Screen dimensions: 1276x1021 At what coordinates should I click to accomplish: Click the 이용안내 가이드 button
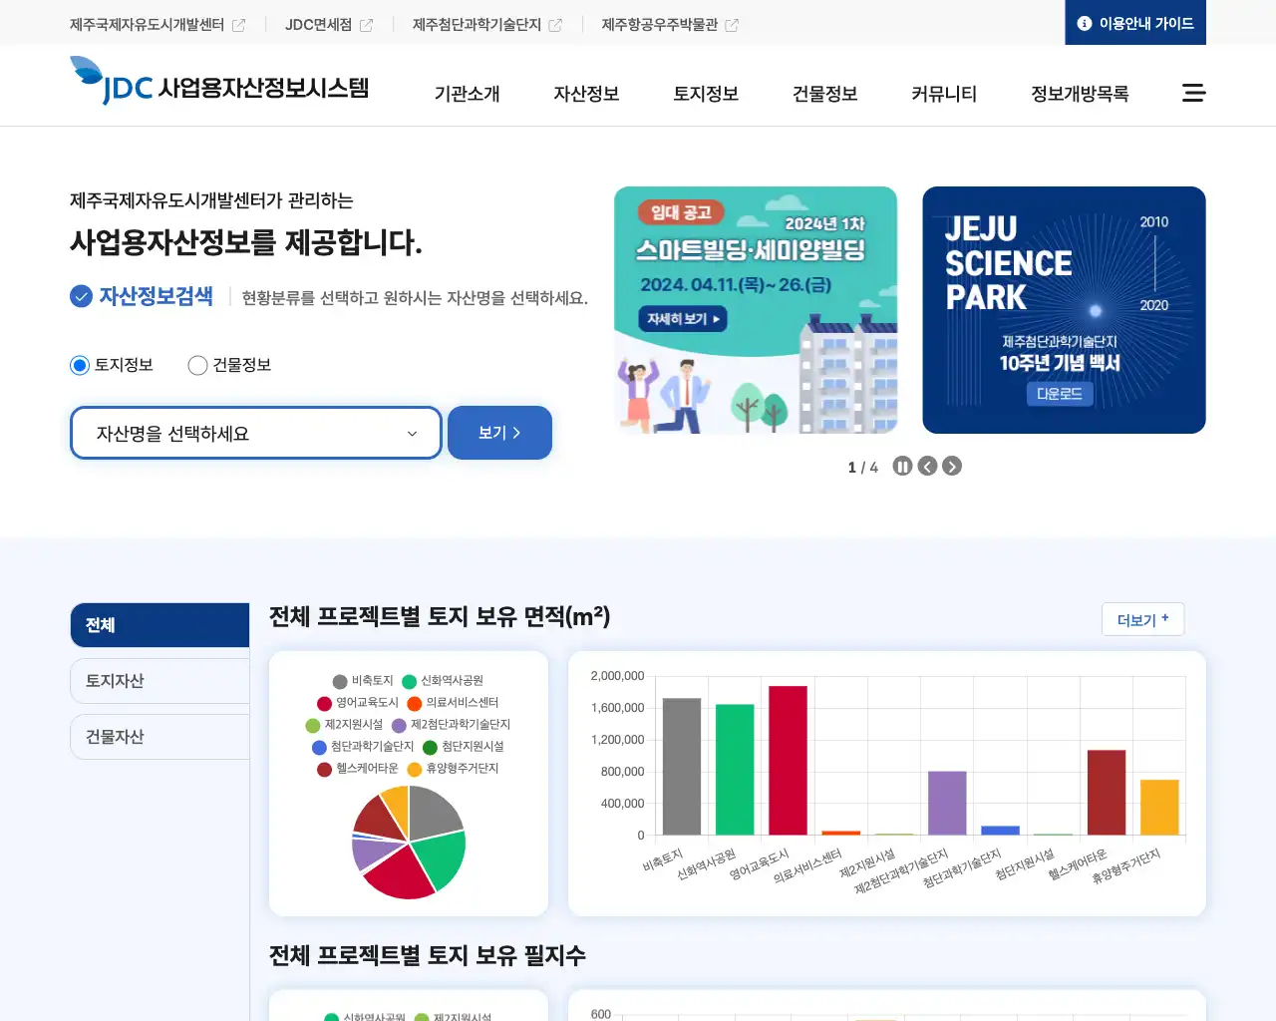point(1135,23)
